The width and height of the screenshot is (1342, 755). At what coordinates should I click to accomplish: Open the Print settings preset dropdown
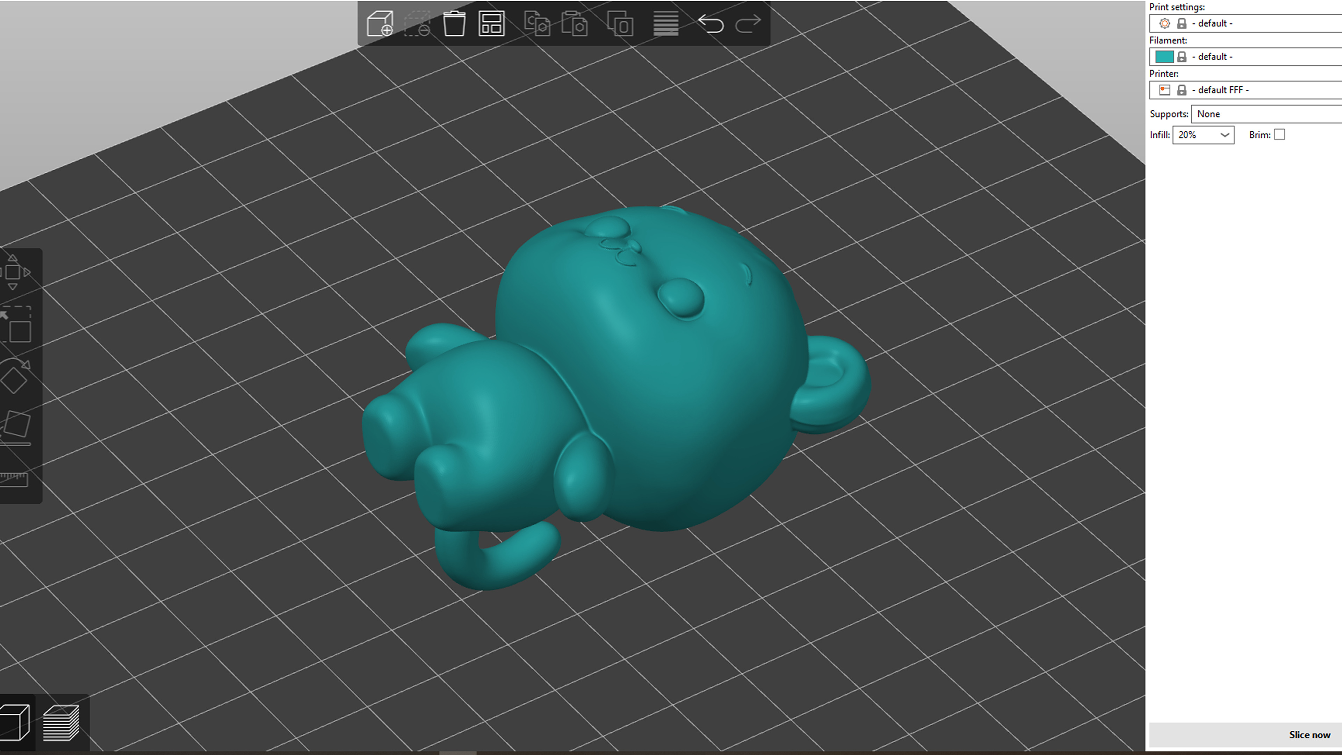point(1246,23)
